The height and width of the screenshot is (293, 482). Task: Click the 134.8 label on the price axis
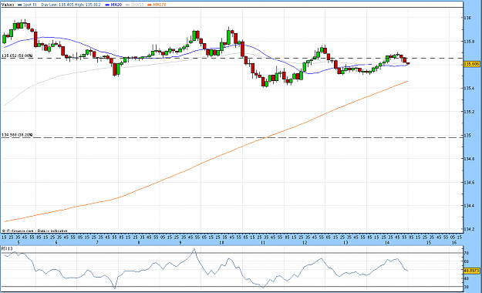(x=469, y=159)
